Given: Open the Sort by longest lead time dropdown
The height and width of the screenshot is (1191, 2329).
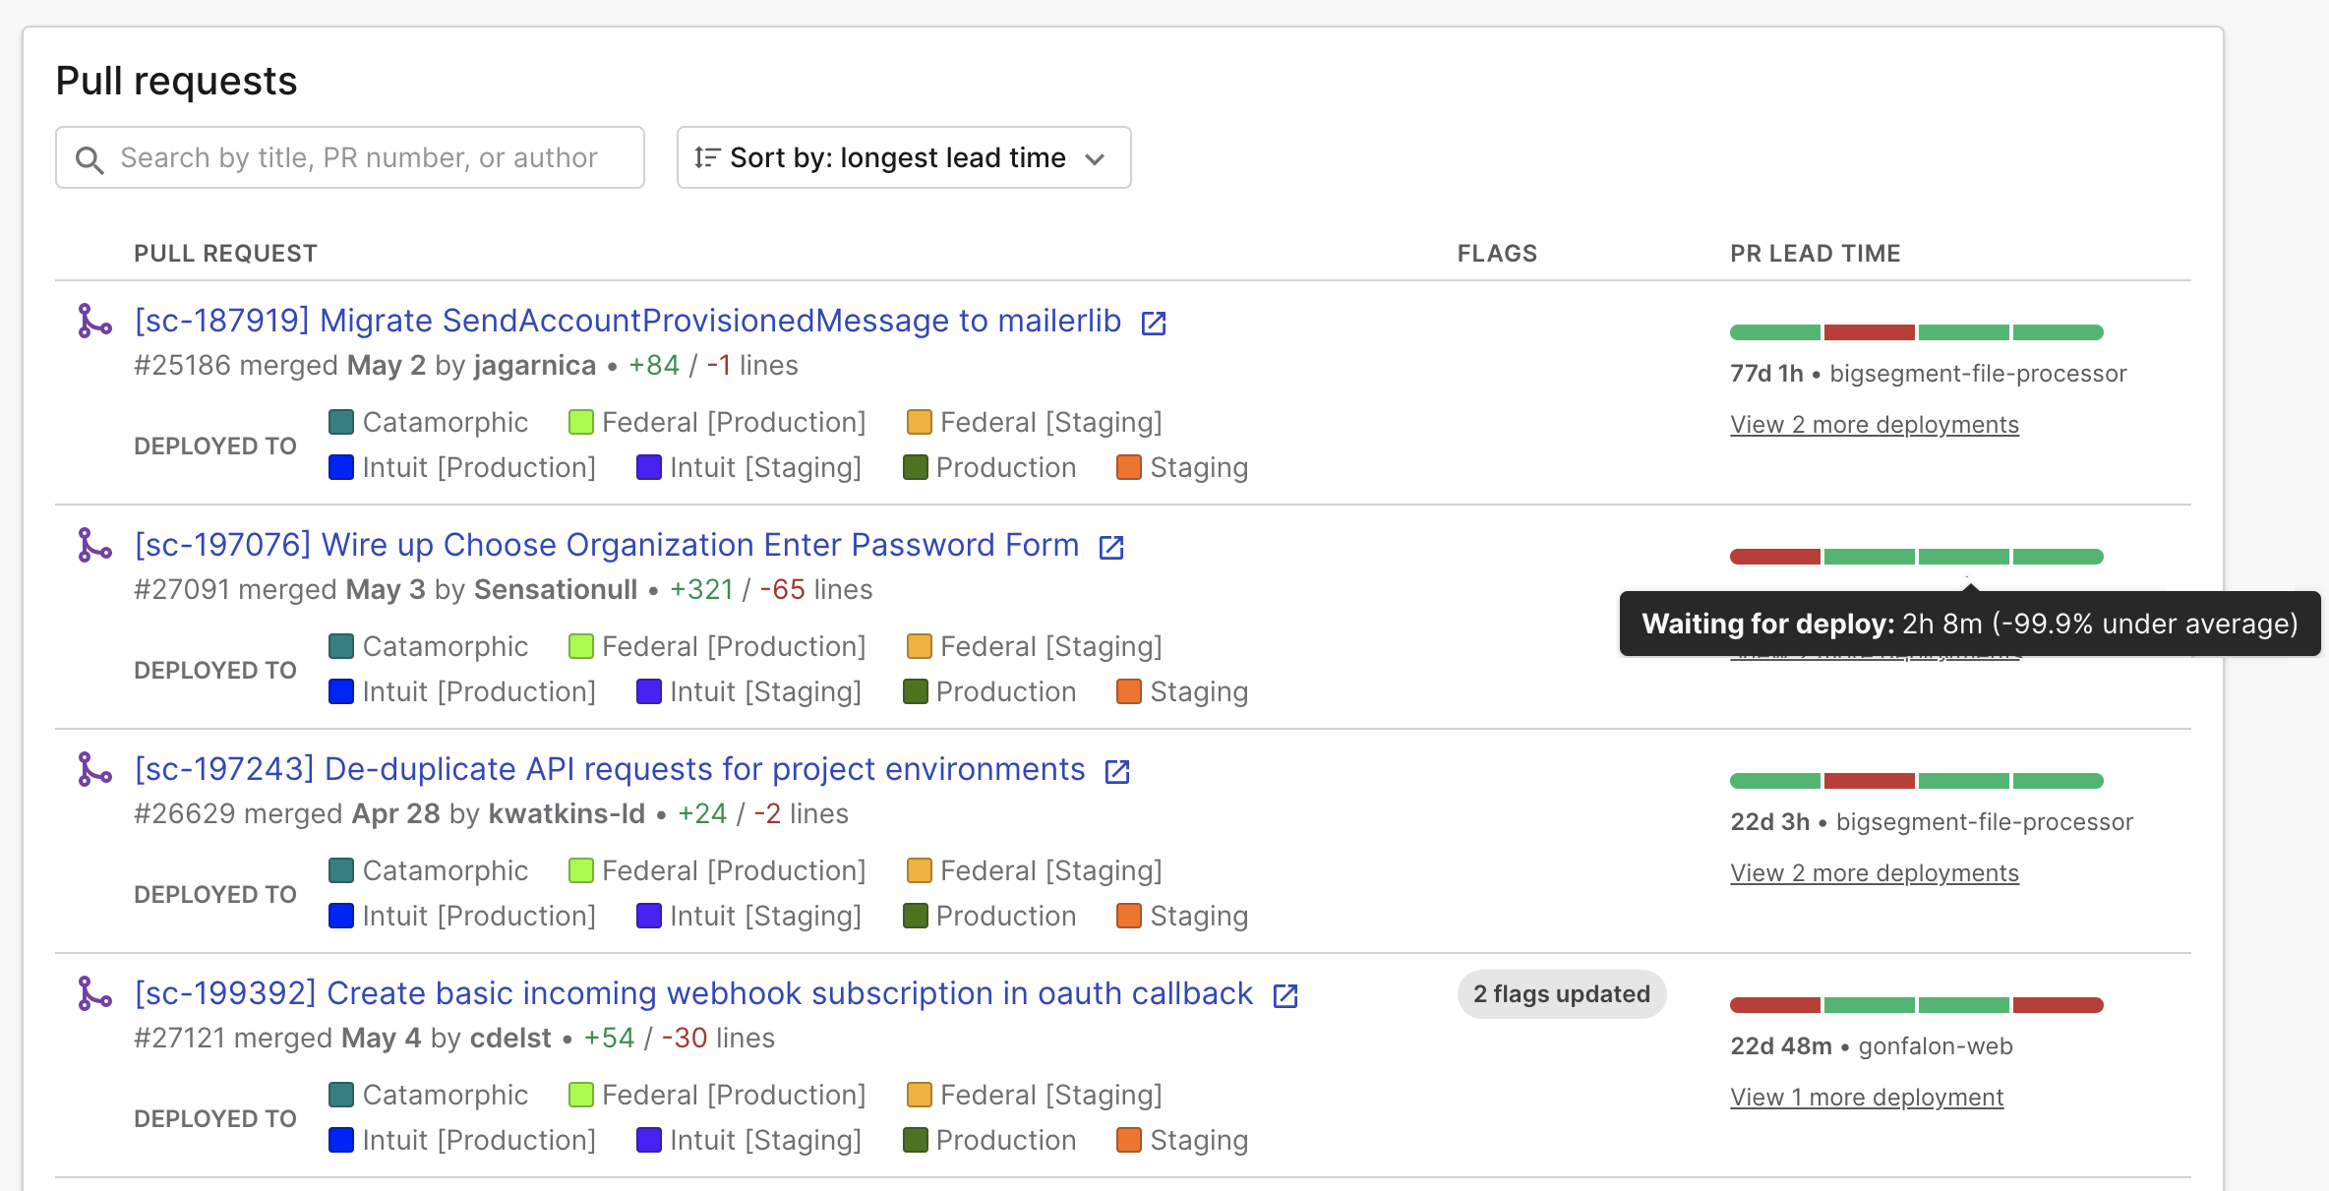Looking at the screenshot, I should [902, 157].
